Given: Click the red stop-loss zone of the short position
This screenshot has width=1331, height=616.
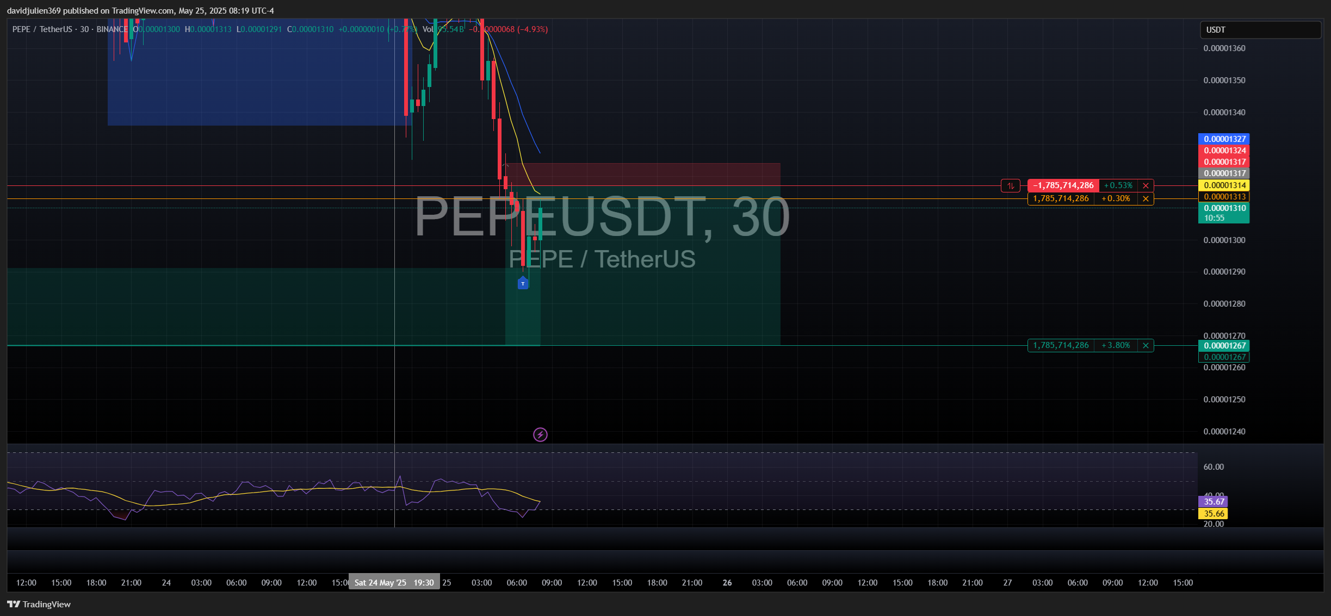Looking at the screenshot, I should coord(643,175).
